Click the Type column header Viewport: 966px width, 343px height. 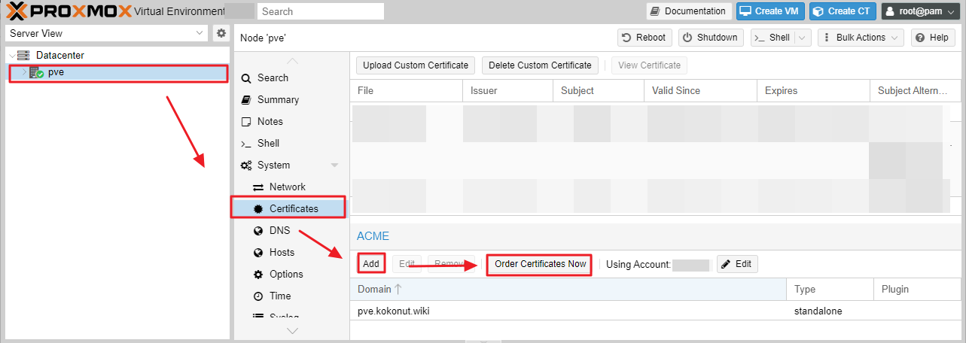coord(830,289)
